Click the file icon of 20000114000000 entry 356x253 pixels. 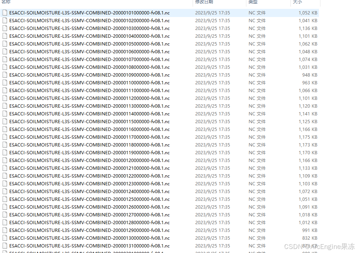5,114
